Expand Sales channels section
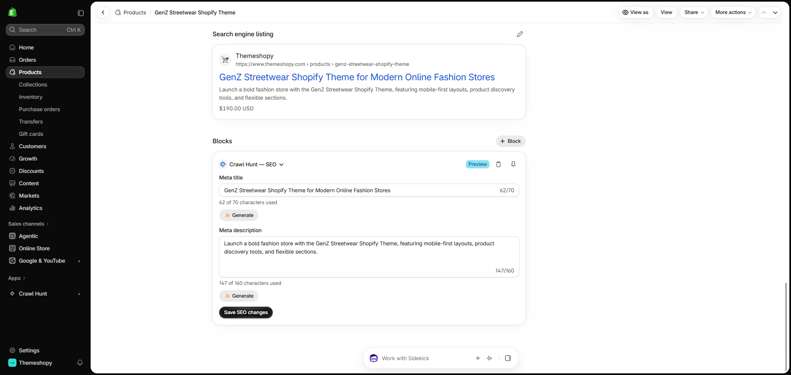 pyautogui.click(x=28, y=224)
